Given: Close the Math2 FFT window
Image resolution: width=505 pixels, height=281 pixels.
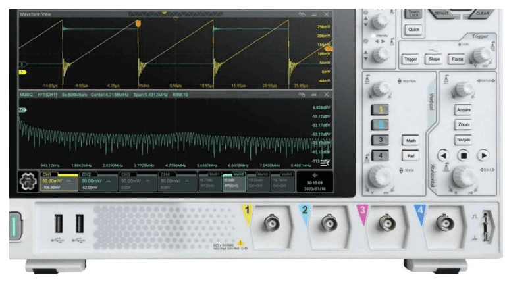Looking at the screenshot, I should [327, 95].
